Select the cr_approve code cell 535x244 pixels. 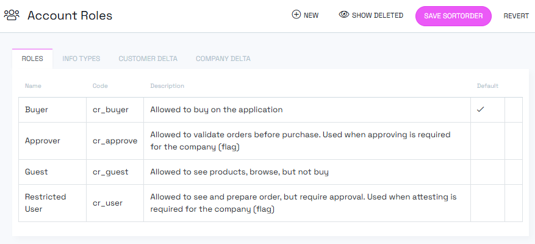(115, 141)
